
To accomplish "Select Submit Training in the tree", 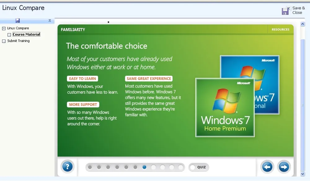I will pyautogui.click(x=18, y=41).
